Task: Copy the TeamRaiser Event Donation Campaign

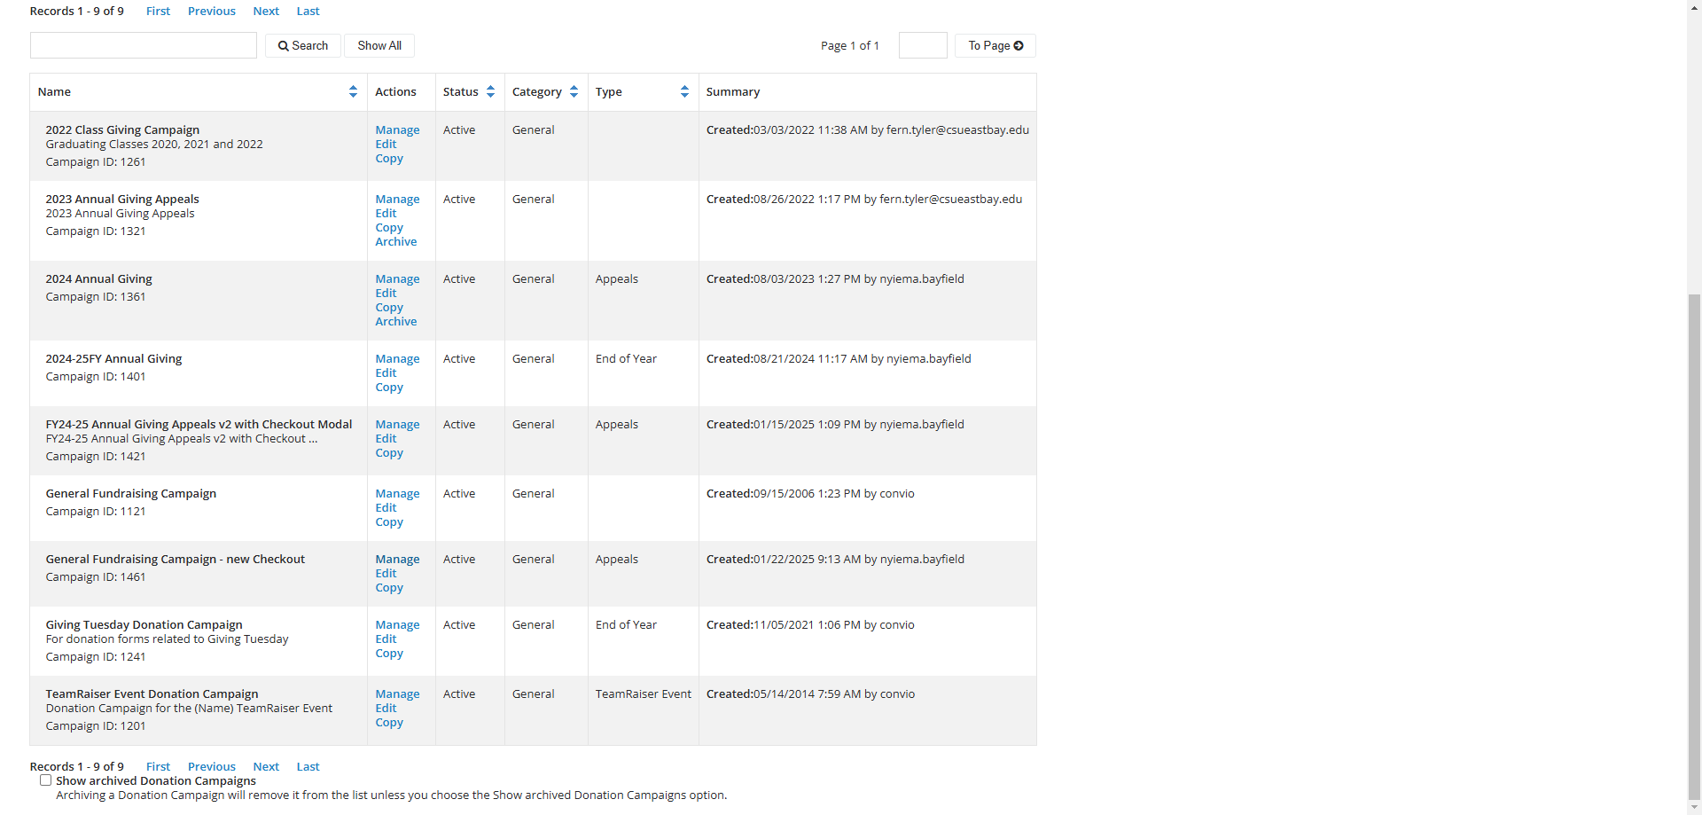Action: point(389,722)
